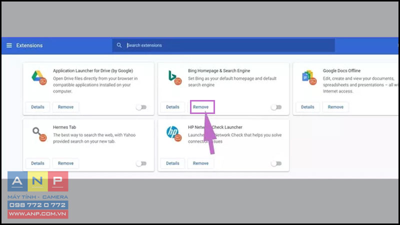The height and width of the screenshot is (225, 400).
Task: Open Details for Application Launcher for Drive
Action: coord(37,107)
